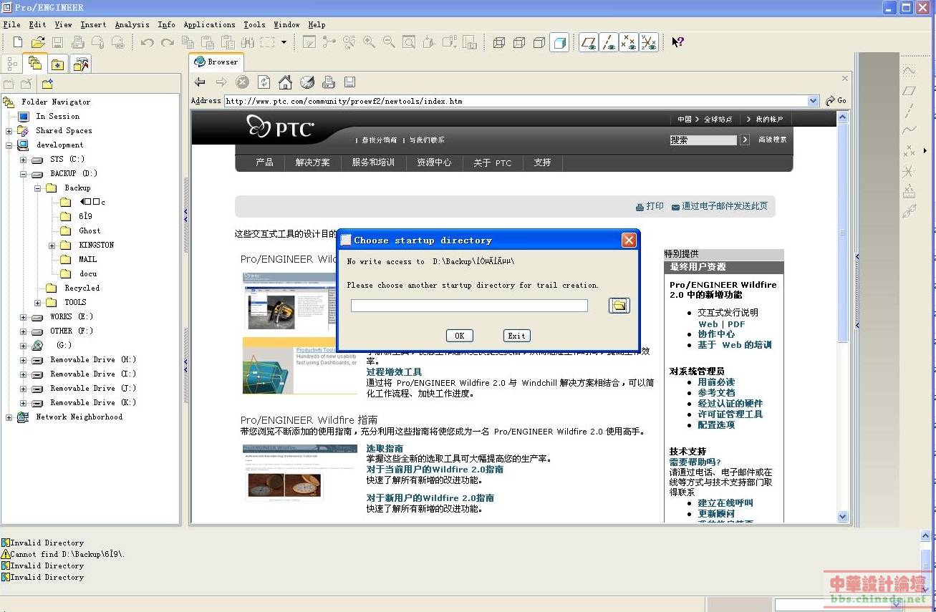
Task: Open the File menu
Action: click(x=11, y=24)
